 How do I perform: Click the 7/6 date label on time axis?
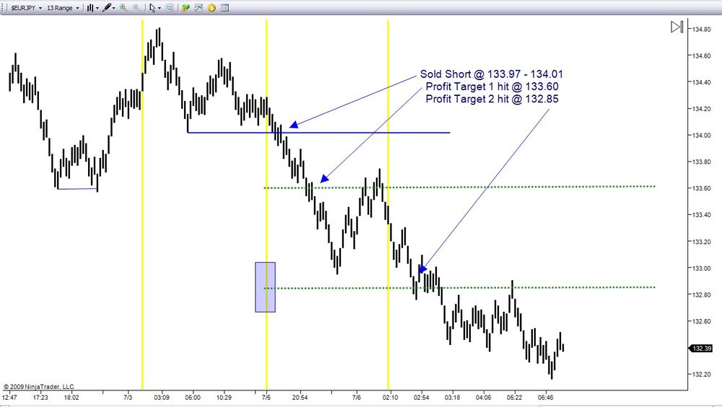357,398
